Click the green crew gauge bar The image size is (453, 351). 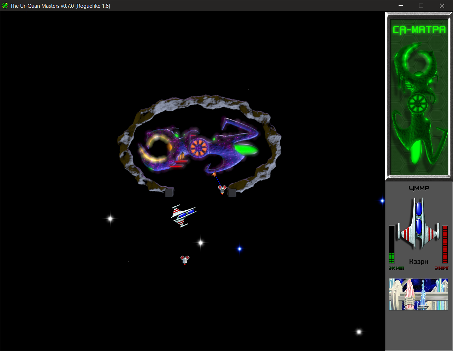392,245
